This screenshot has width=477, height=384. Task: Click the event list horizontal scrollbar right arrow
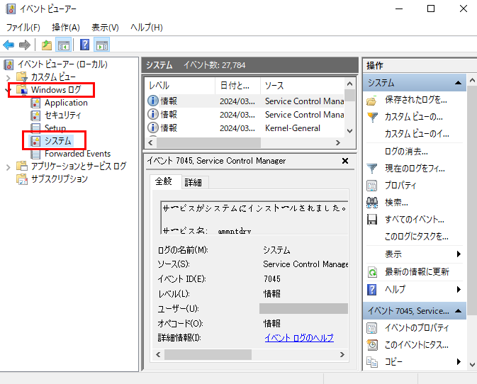[x=337, y=142]
